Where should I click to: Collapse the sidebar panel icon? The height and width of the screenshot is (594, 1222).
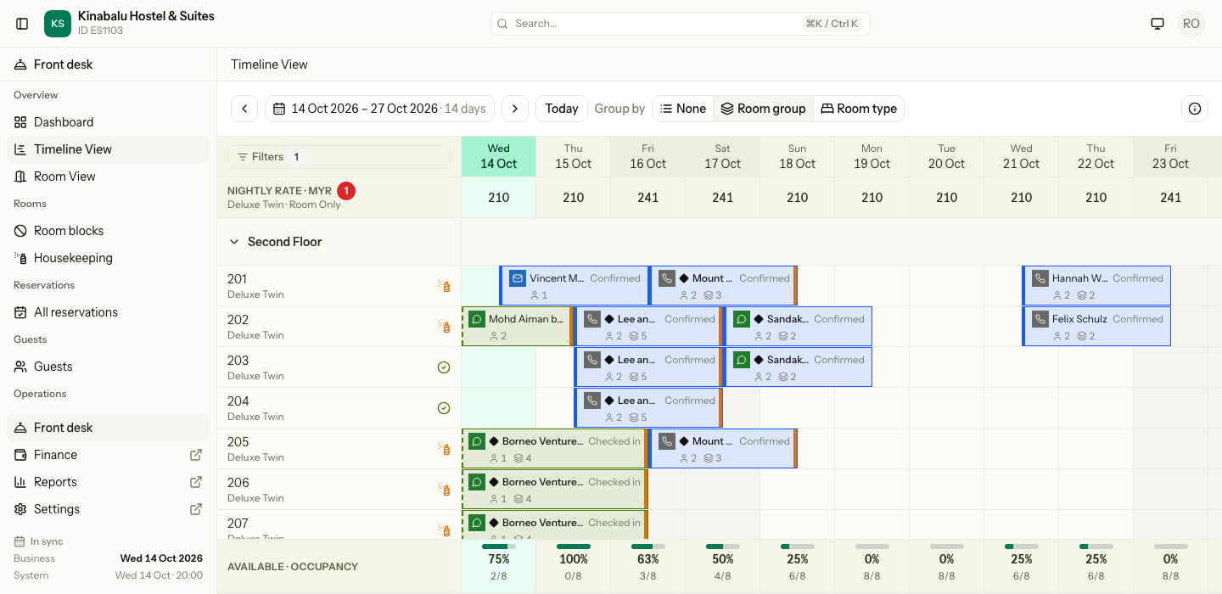[x=22, y=24]
